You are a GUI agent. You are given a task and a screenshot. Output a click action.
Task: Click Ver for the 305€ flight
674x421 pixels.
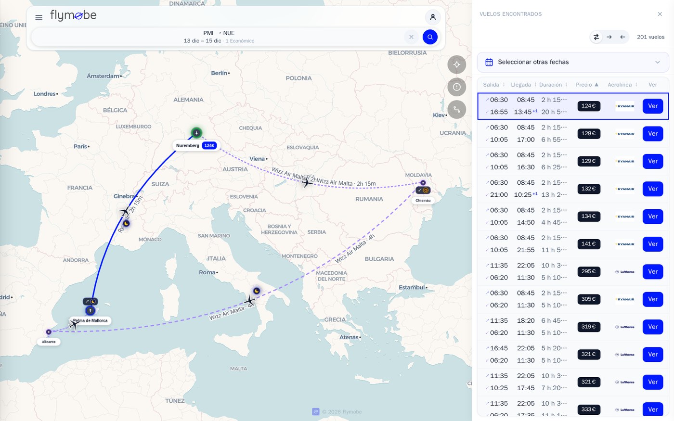tap(653, 299)
